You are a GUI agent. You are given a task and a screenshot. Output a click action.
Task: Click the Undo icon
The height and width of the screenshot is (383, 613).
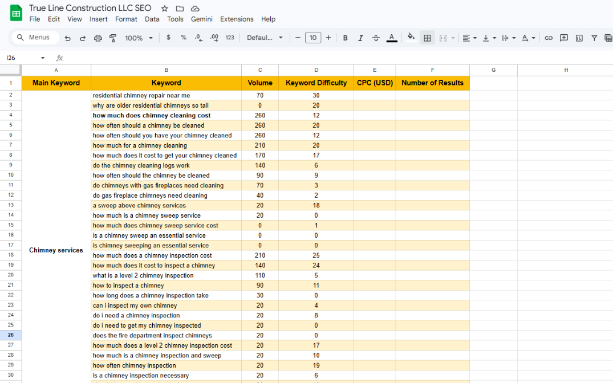click(68, 38)
